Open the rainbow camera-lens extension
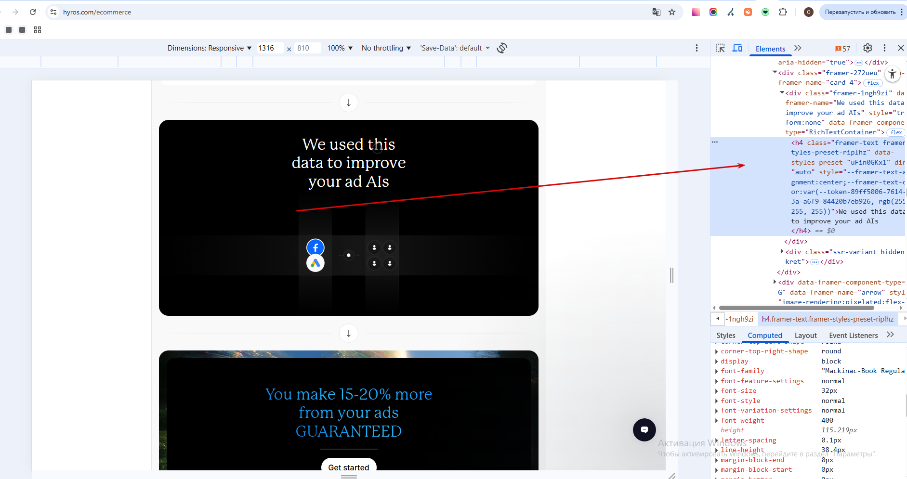Viewport: 907px width, 479px height. [x=713, y=12]
